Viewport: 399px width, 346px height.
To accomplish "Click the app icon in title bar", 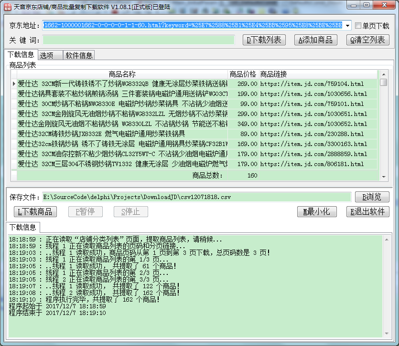I will (8, 7).
